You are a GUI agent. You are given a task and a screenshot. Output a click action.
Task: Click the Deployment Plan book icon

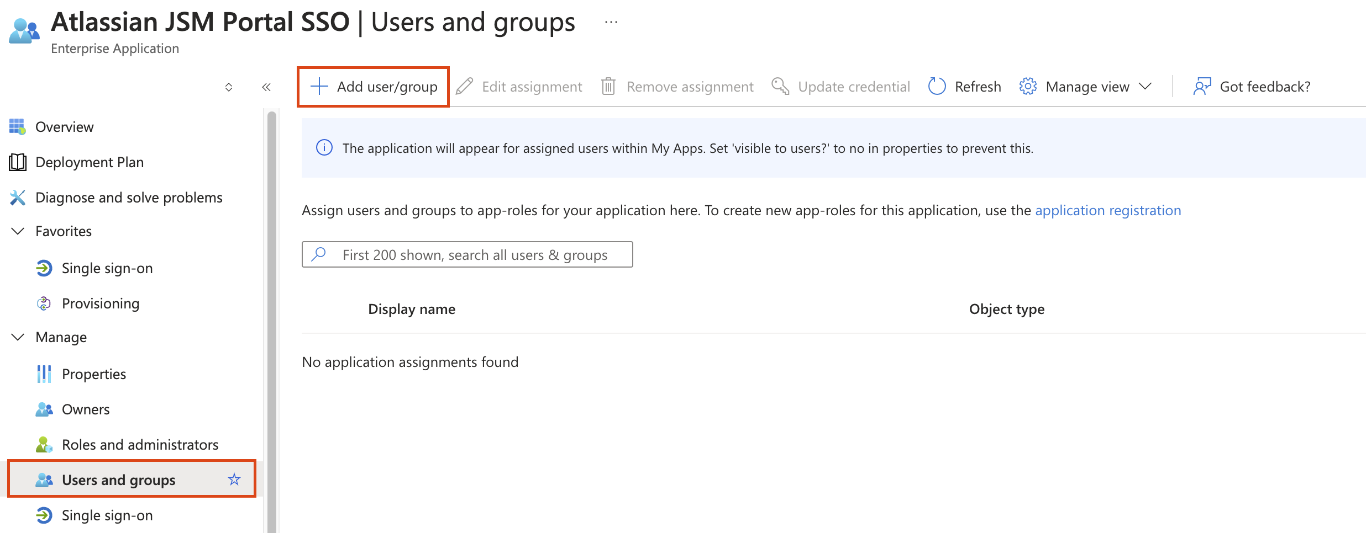click(x=18, y=162)
